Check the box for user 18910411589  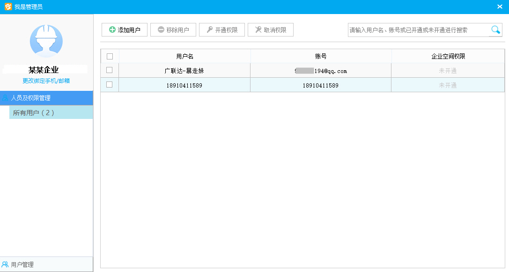pos(110,85)
